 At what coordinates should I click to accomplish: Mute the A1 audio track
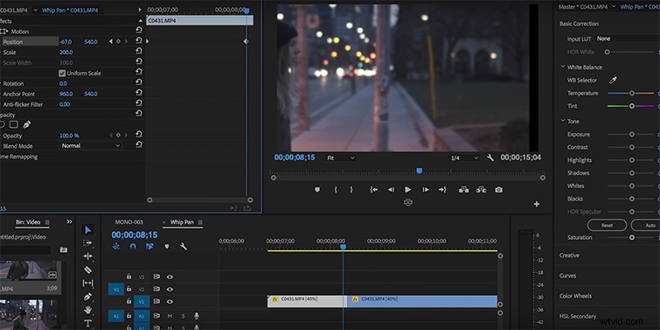(170, 316)
